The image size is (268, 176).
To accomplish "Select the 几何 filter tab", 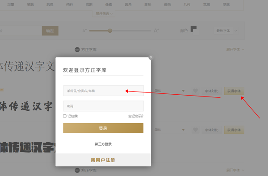I will coord(187,4).
